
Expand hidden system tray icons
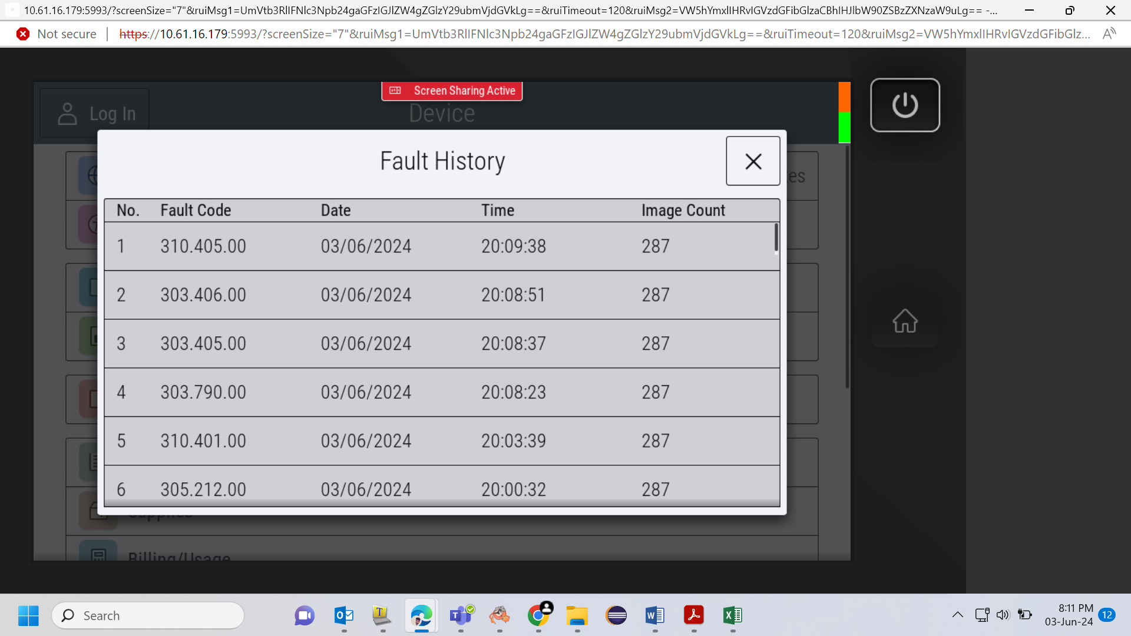958,615
